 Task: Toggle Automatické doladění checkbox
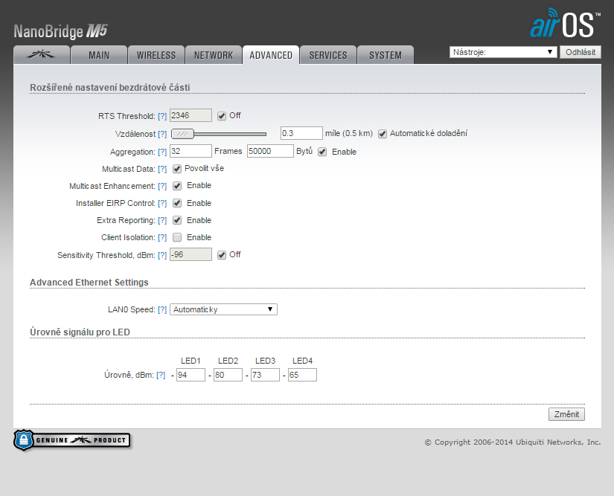point(383,134)
